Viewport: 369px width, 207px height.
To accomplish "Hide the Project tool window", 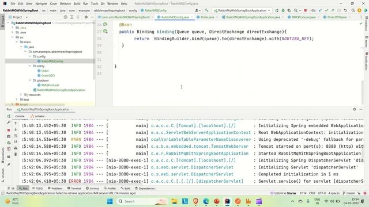I will (x=92, y=17).
